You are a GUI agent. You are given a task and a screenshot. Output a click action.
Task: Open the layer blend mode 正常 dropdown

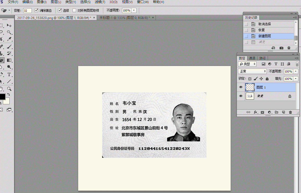[252, 71]
